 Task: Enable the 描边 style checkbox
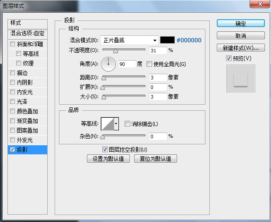pyautogui.click(x=12, y=73)
